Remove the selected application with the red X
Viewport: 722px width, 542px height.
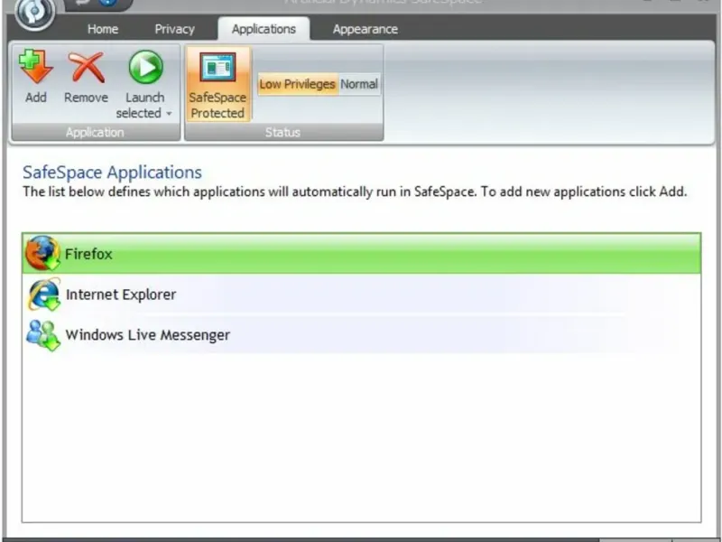pos(86,67)
